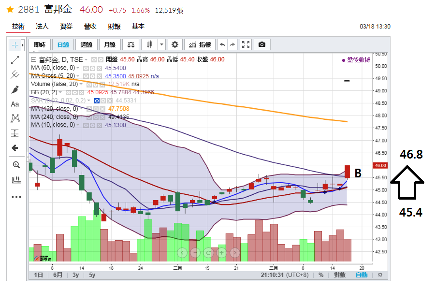Click the candlestick chart type icon
Viewport: 435px width, 290px height.
(149, 44)
